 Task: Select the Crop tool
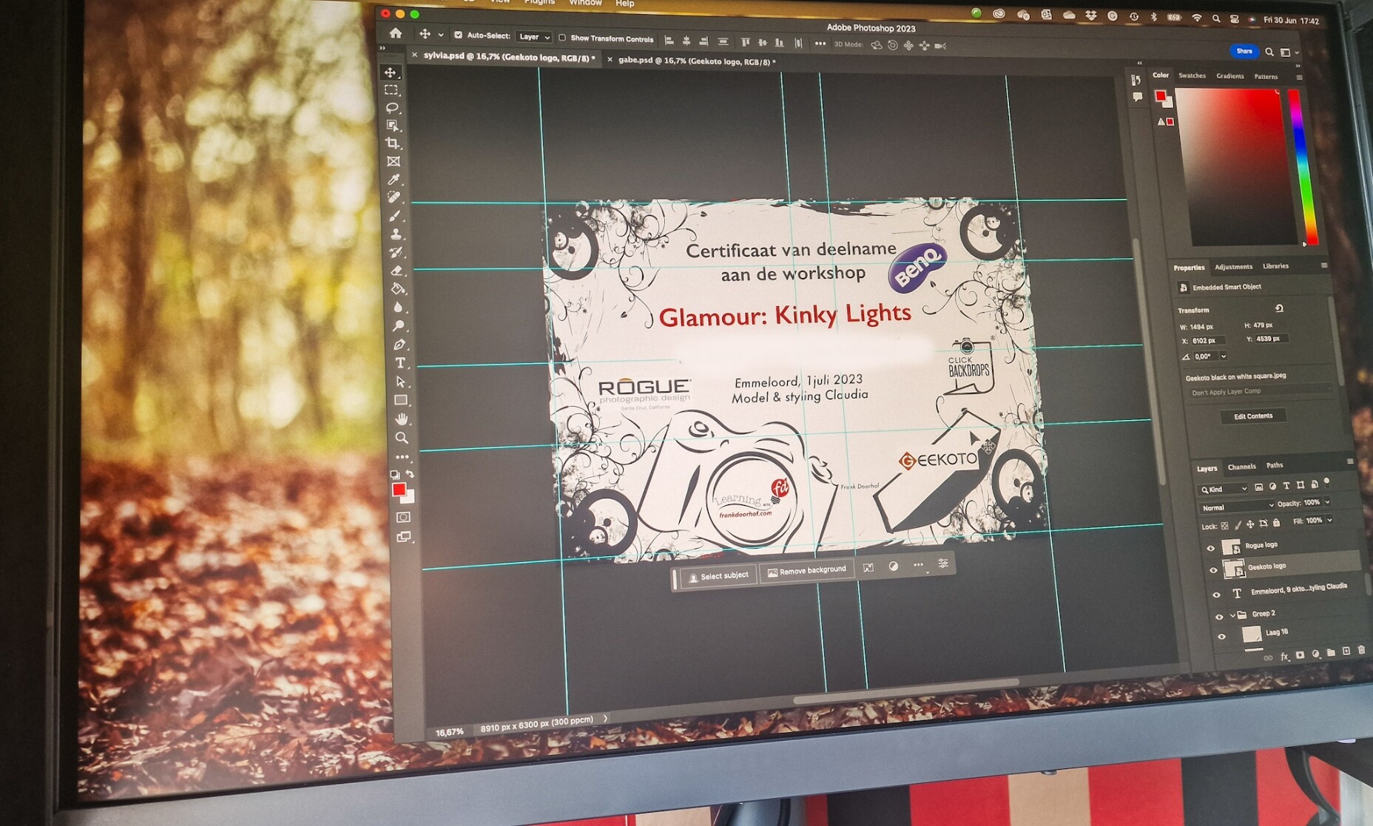click(x=392, y=143)
